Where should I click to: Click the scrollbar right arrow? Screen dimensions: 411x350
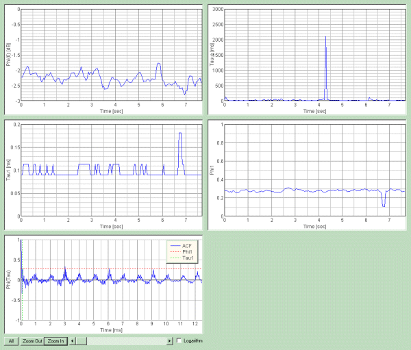170,340
